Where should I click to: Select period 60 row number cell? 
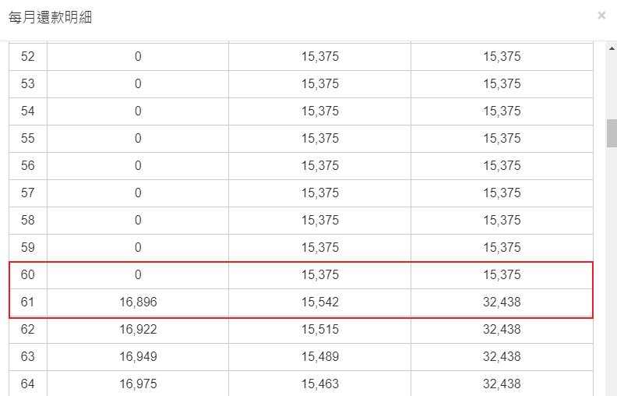[x=28, y=274]
